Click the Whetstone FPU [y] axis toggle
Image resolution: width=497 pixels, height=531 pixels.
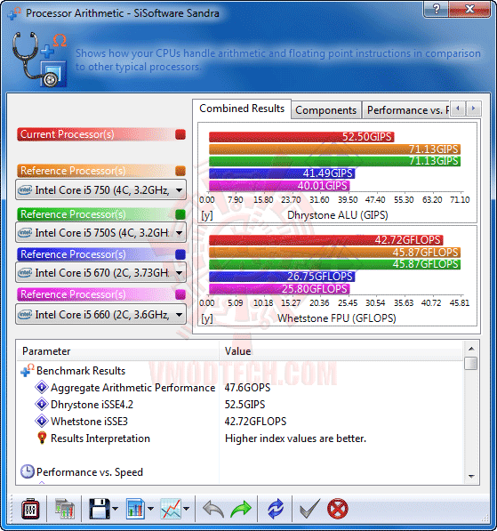pyautogui.click(x=207, y=318)
